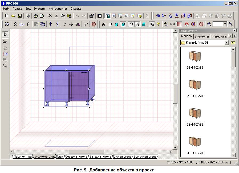
Task: Switch to the Аксонометрия view tab
Action: (x=44, y=156)
